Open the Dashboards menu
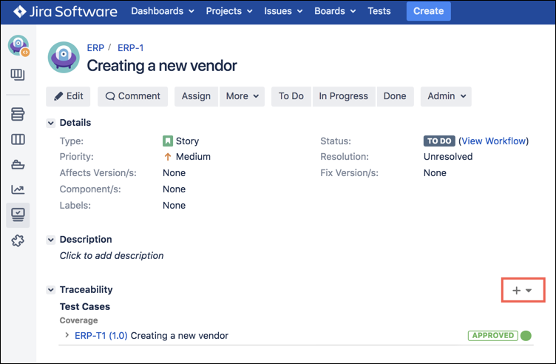 click(x=163, y=11)
